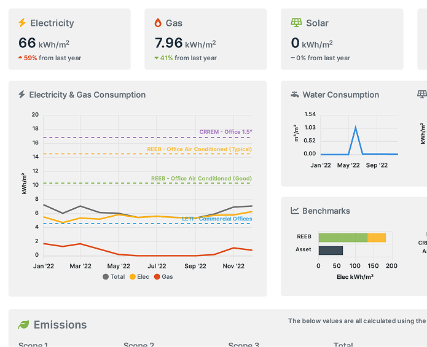This screenshot has width=427, height=347.
Task: Click the Gas flame icon
Action: [x=158, y=23]
